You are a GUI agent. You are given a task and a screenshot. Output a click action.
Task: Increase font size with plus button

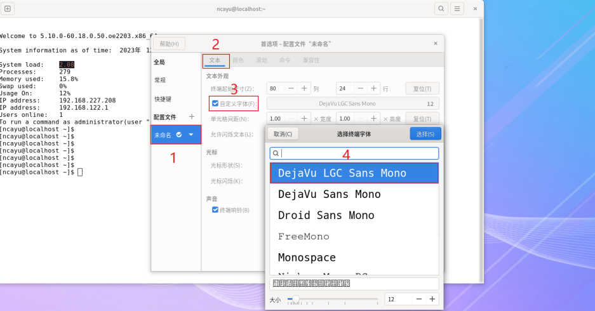pos(432,299)
